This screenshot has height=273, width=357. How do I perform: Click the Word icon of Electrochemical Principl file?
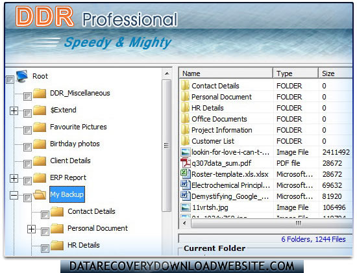(x=186, y=185)
